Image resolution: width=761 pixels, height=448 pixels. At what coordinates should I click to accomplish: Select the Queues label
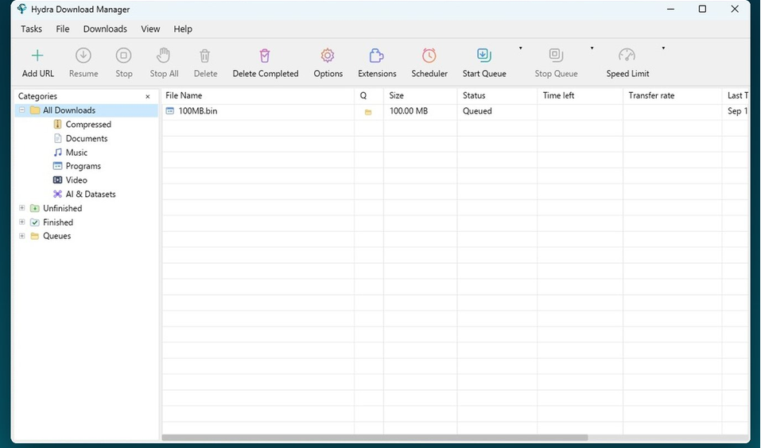[x=56, y=236]
